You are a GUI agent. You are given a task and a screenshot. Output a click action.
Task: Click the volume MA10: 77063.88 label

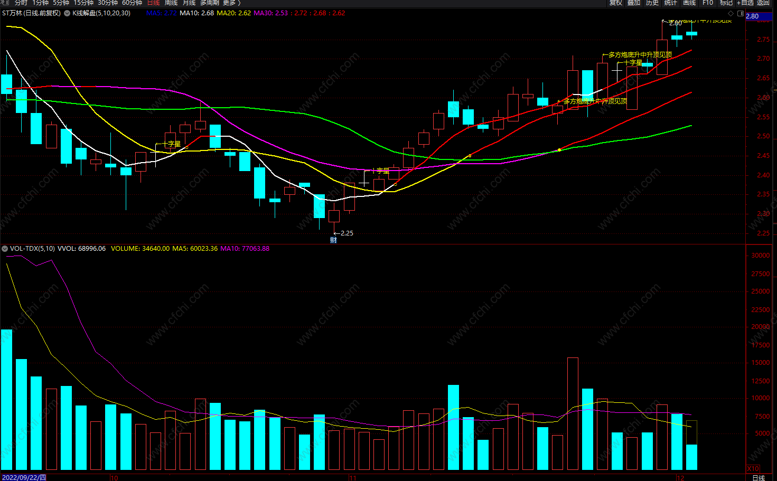pyautogui.click(x=245, y=249)
